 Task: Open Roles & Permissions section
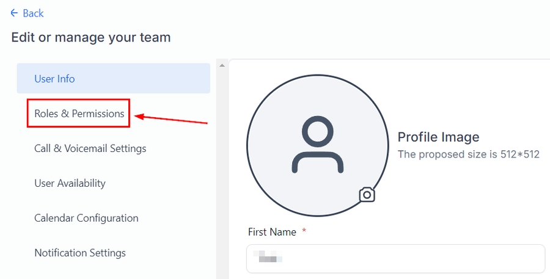click(x=79, y=114)
